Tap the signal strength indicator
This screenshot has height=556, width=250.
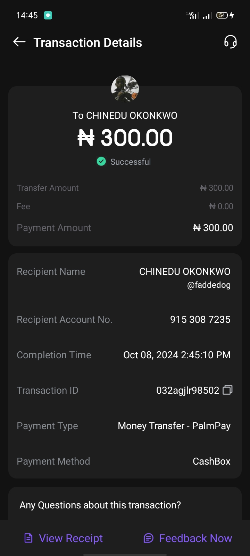207,16
